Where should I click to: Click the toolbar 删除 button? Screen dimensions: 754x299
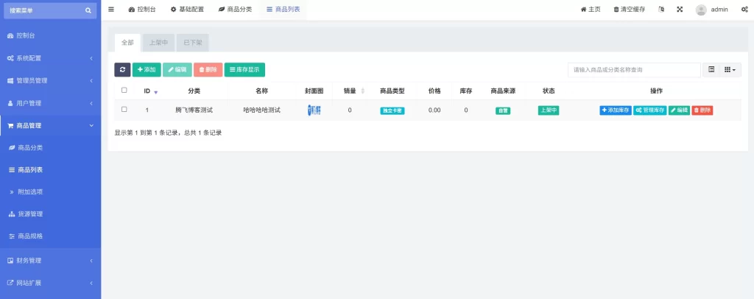[x=208, y=70]
